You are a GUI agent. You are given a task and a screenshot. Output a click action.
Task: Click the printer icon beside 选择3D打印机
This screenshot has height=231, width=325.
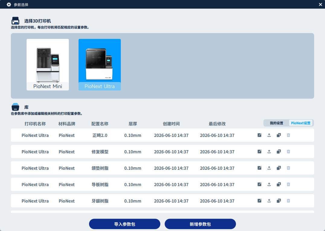click(x=15, y=21)
